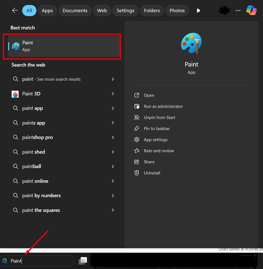
Task: Click the taskbar search box containing 'Paint'
Action: click(x=37, y=261)
